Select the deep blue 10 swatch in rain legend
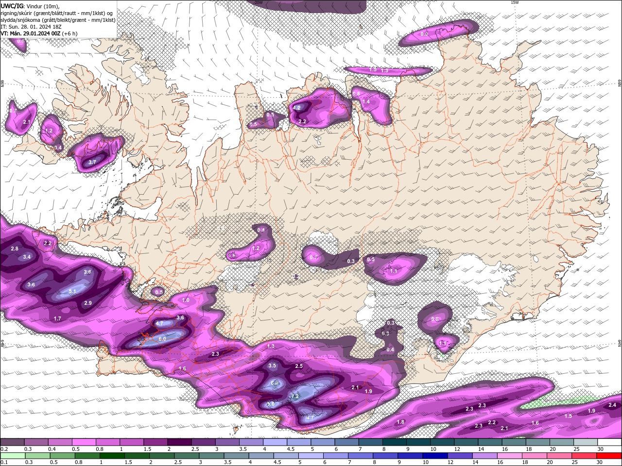Viewport: 622px width, 466px height. pyautogui.click(x=435, y=456)
